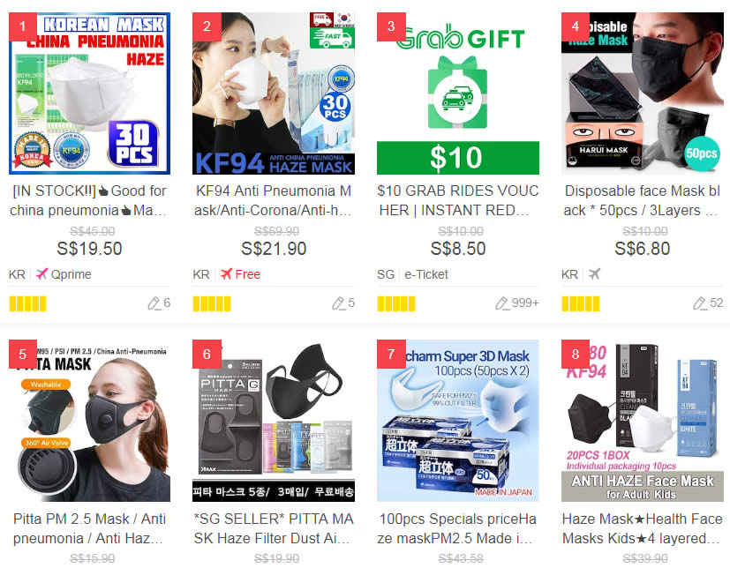Image resolution: width=730 pixels, height=568 pixels.
Task: Click the Qprime airplane shipping icon
Action: click(41, 274)
